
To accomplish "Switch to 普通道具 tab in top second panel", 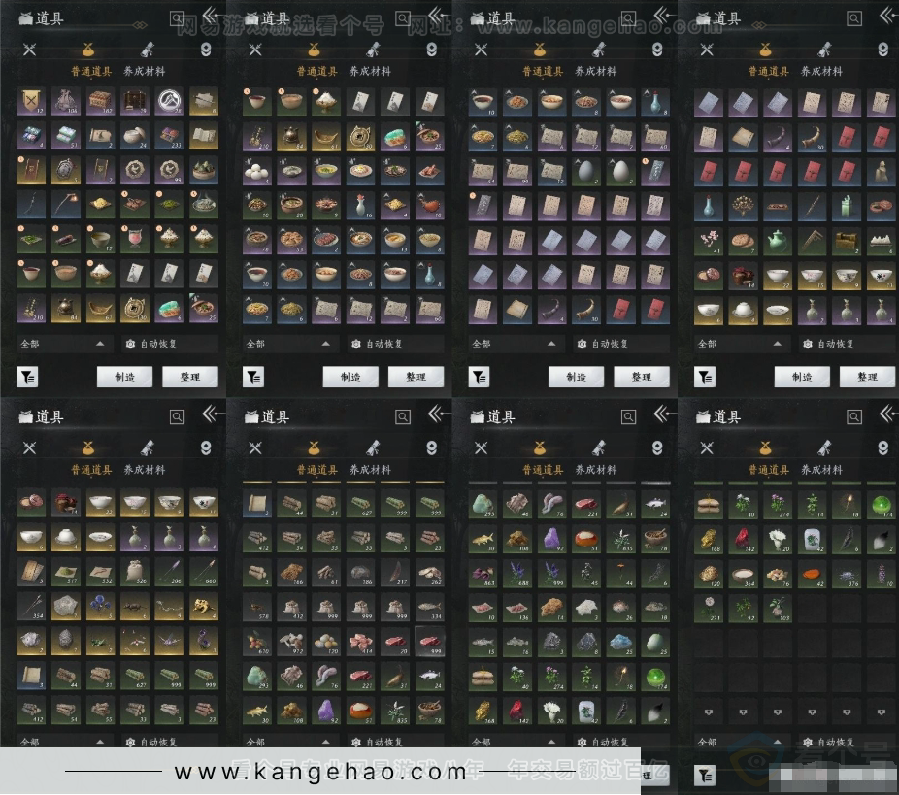I will pyautogui.click(x=317, y=71).
